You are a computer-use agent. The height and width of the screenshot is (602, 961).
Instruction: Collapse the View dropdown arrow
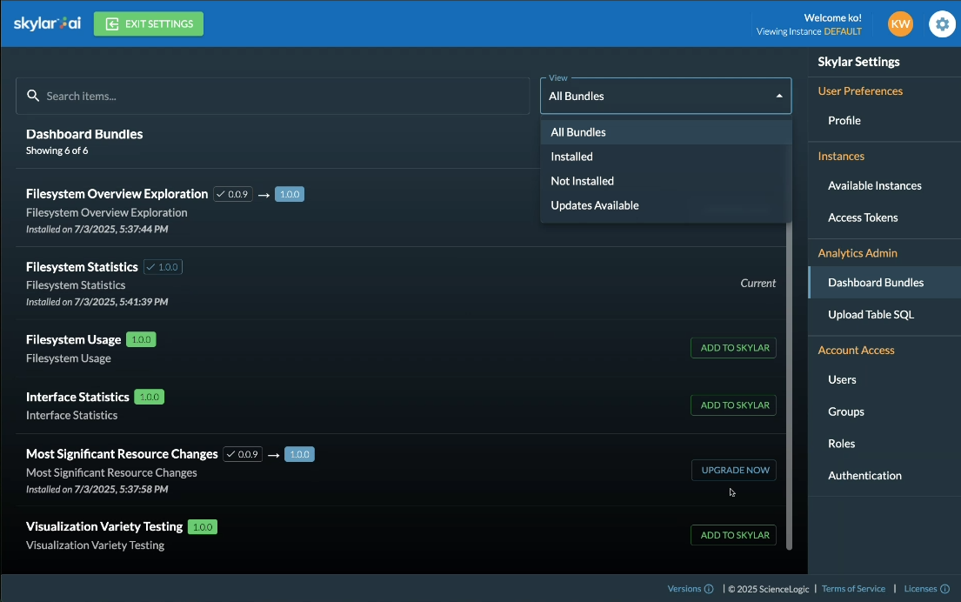(779, 96)
